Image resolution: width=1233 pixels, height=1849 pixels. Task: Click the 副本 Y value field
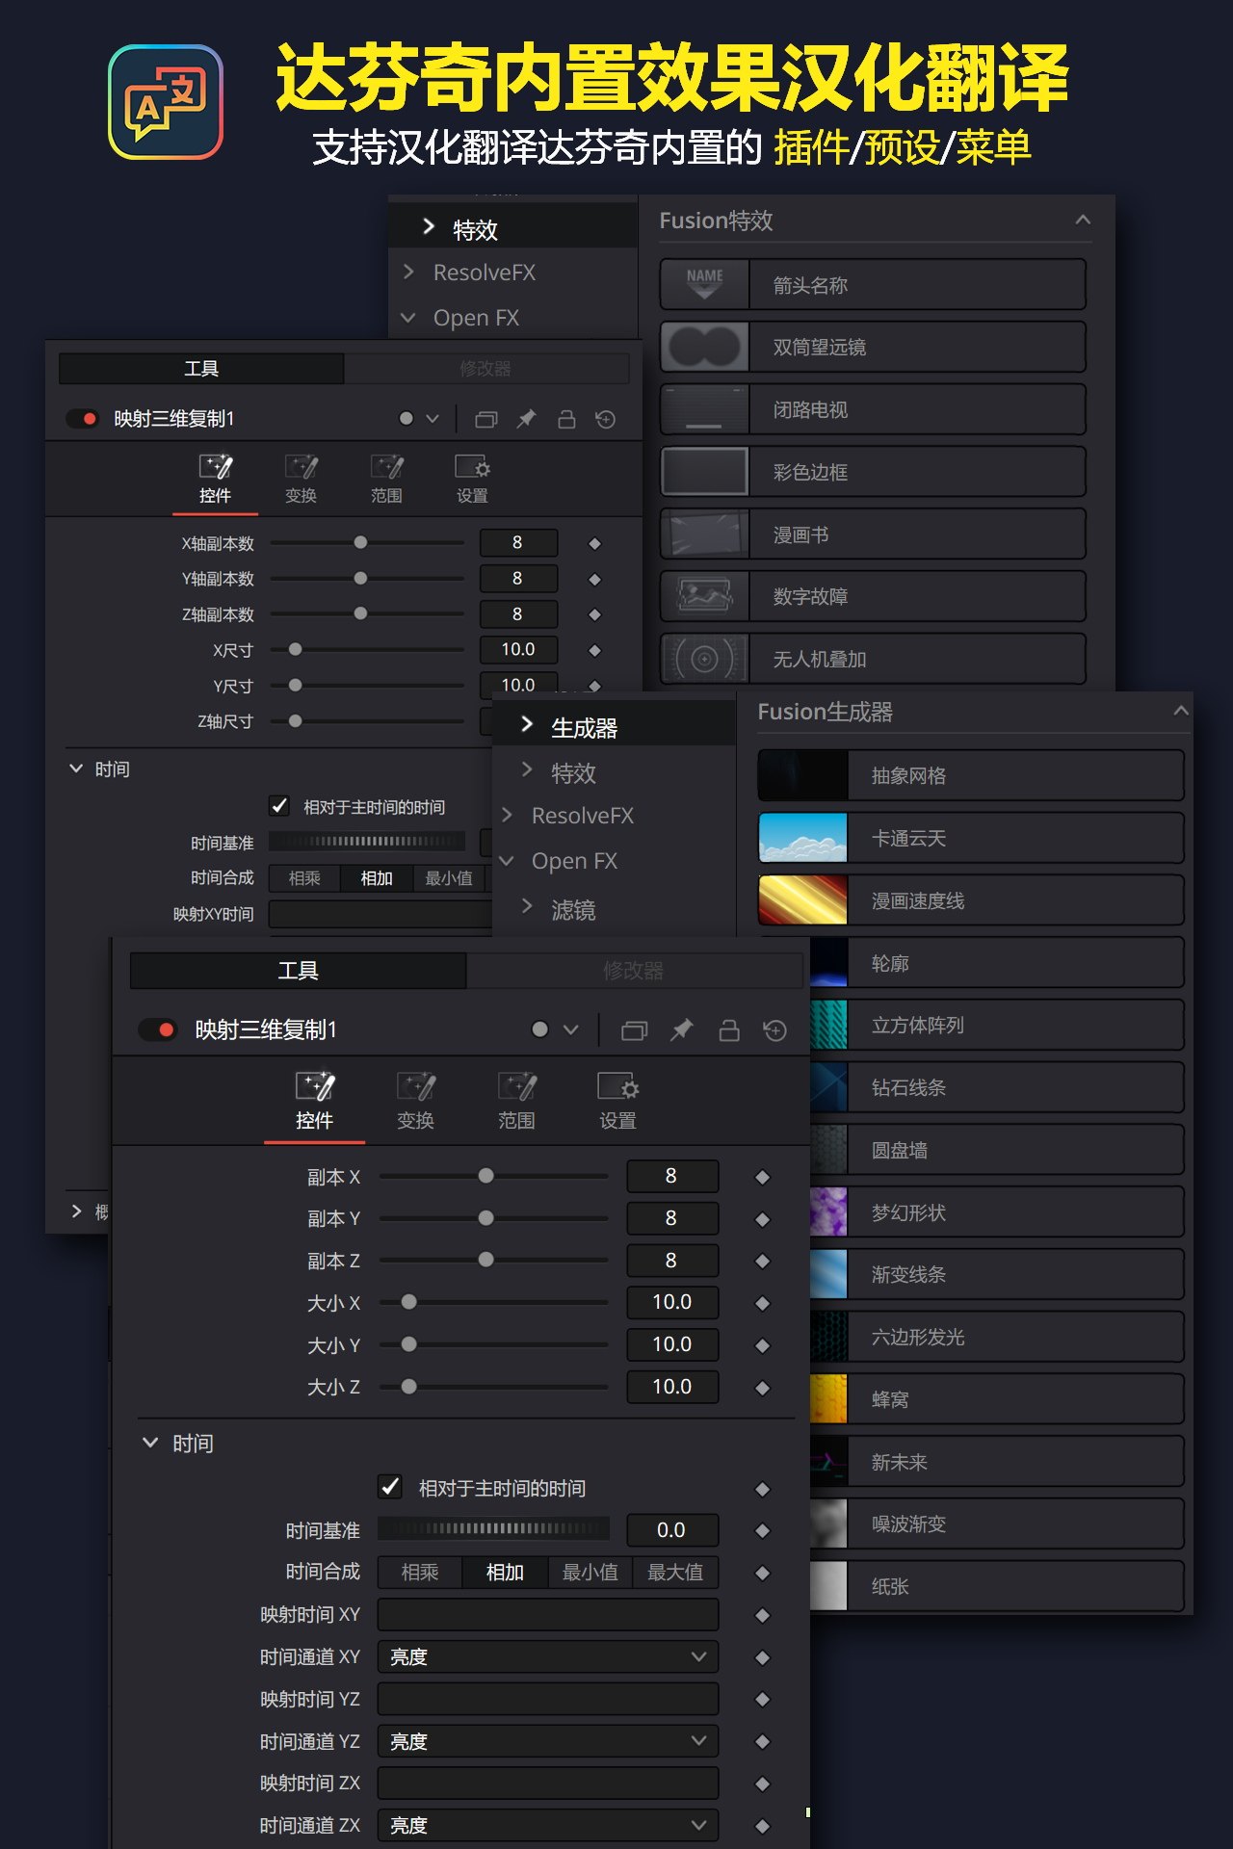point(672,1218)
